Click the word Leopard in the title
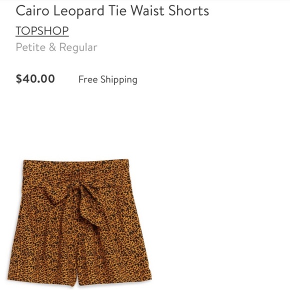Image resolution: width=290 pixels, height=290 pixels. pos(79,11)
